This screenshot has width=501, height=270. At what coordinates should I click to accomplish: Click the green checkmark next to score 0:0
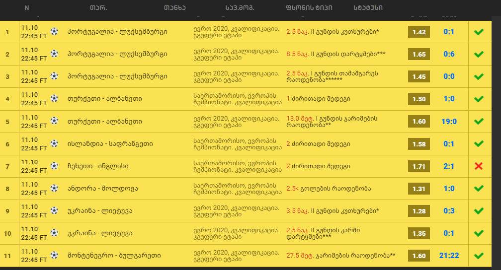[479, 76]
